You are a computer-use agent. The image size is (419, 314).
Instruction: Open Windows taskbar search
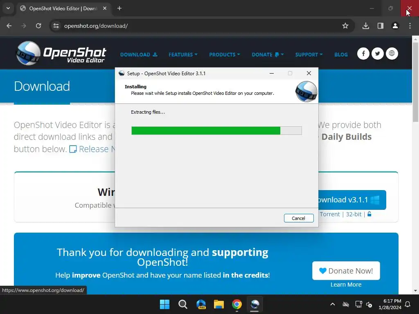pyautogui.click(x=183, y=304)
